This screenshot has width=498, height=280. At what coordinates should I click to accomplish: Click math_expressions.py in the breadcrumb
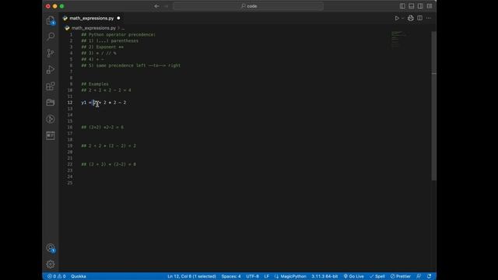[93, 28]
